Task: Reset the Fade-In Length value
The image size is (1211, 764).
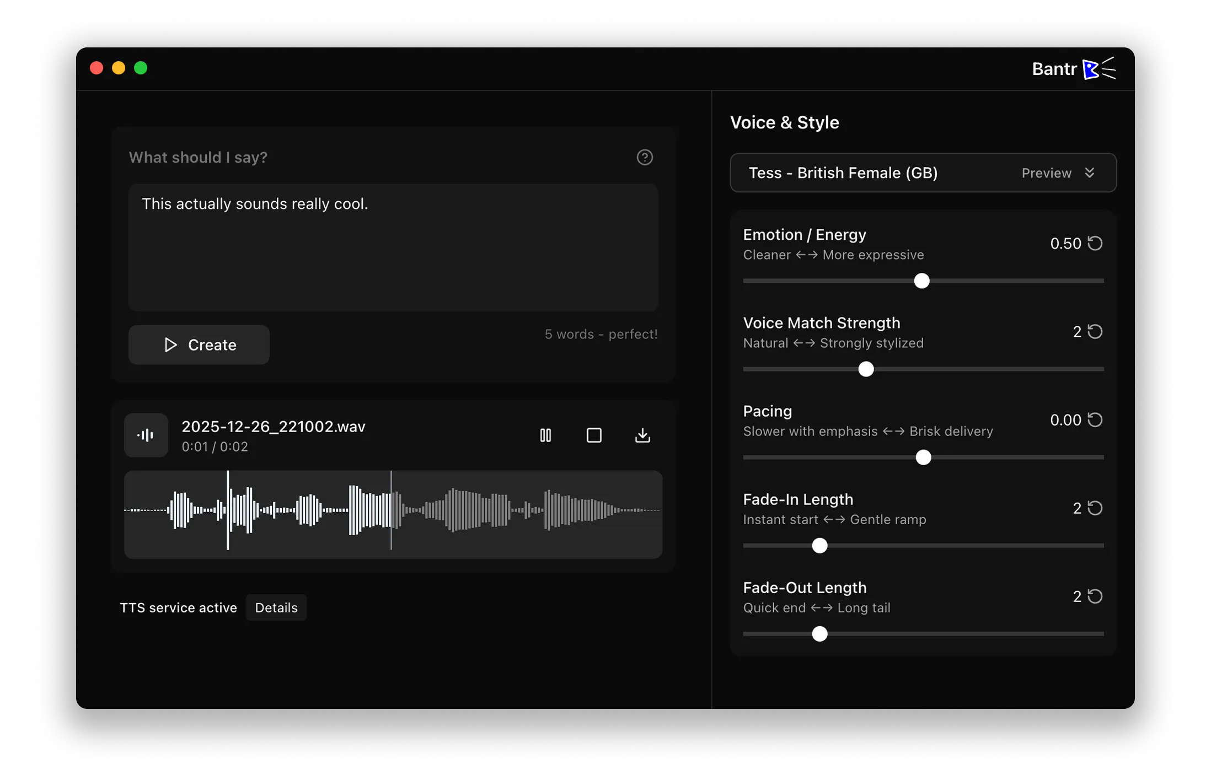Action: [x=1095, y=508]
